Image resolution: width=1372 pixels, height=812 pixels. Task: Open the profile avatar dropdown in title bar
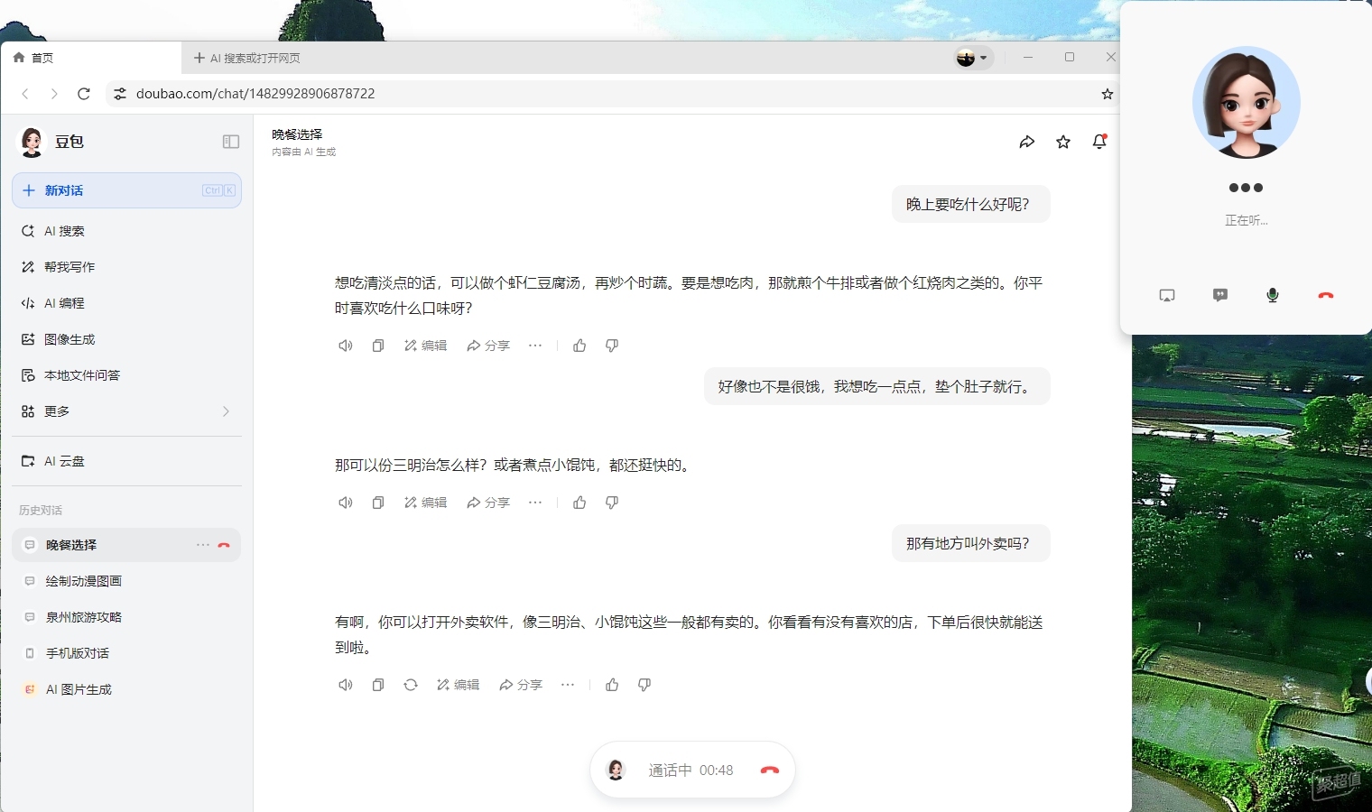[973, 58]
